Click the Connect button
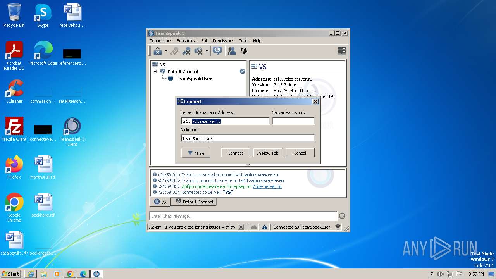Viewport: 496px width, 279px height. (235, 153)
